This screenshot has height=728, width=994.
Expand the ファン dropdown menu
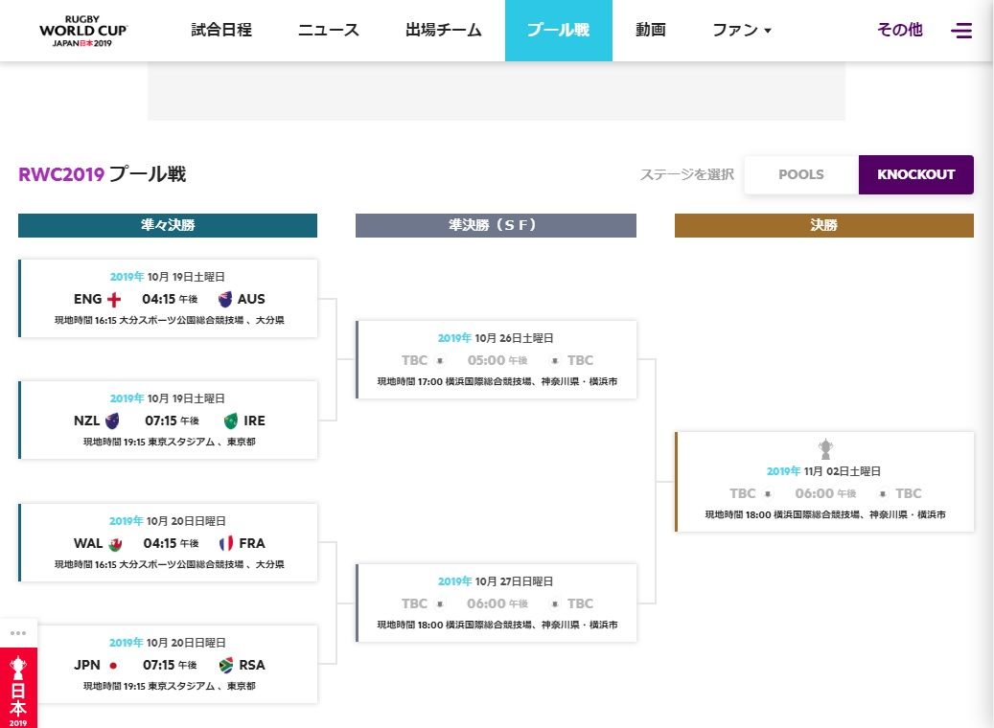click(741, 31)
